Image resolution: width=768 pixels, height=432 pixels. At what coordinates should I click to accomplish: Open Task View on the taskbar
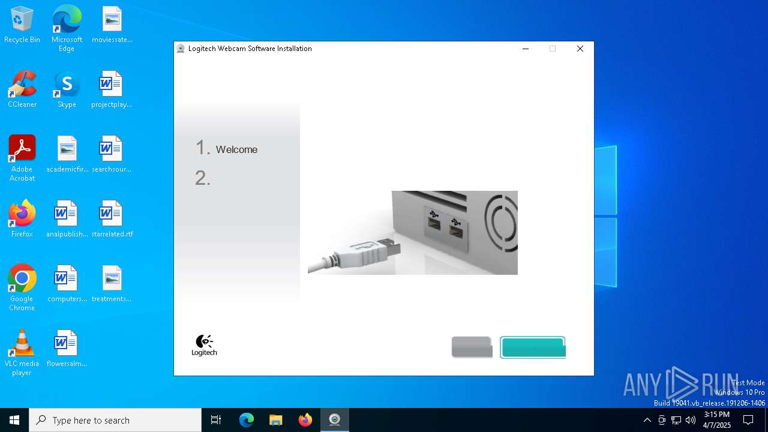216,420
